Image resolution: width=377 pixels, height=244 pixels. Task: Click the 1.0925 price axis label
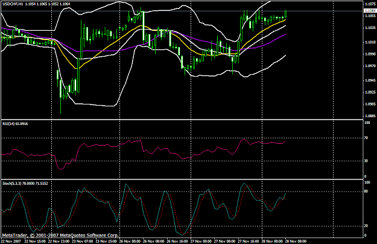coord(370,92)
